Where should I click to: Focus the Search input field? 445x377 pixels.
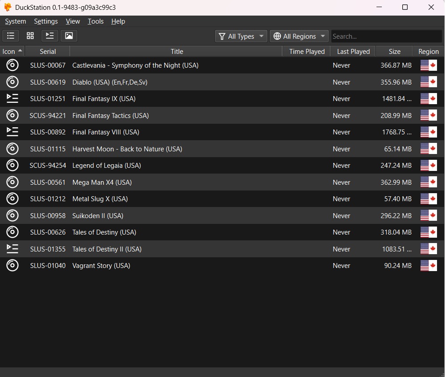(x=386, y=36)
